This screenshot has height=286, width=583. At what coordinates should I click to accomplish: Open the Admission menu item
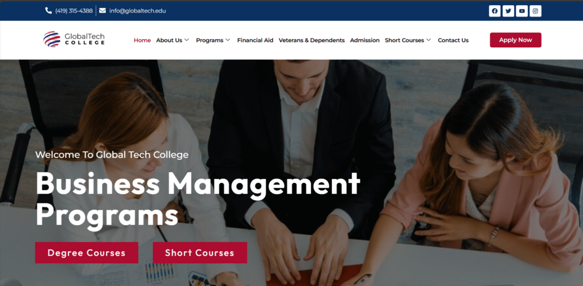(365, 40)
